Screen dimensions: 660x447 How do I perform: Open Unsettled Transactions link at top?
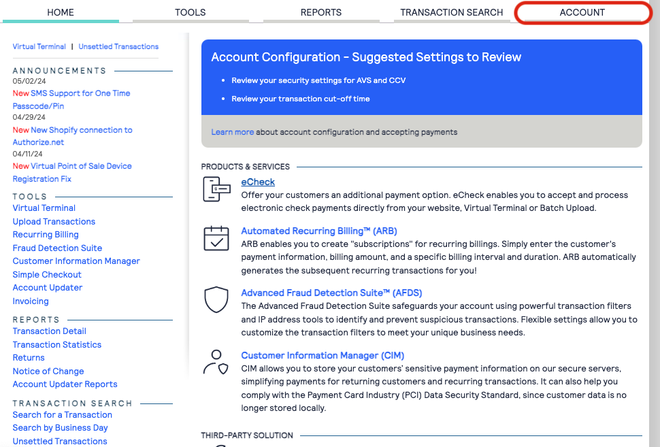point(118,47)
